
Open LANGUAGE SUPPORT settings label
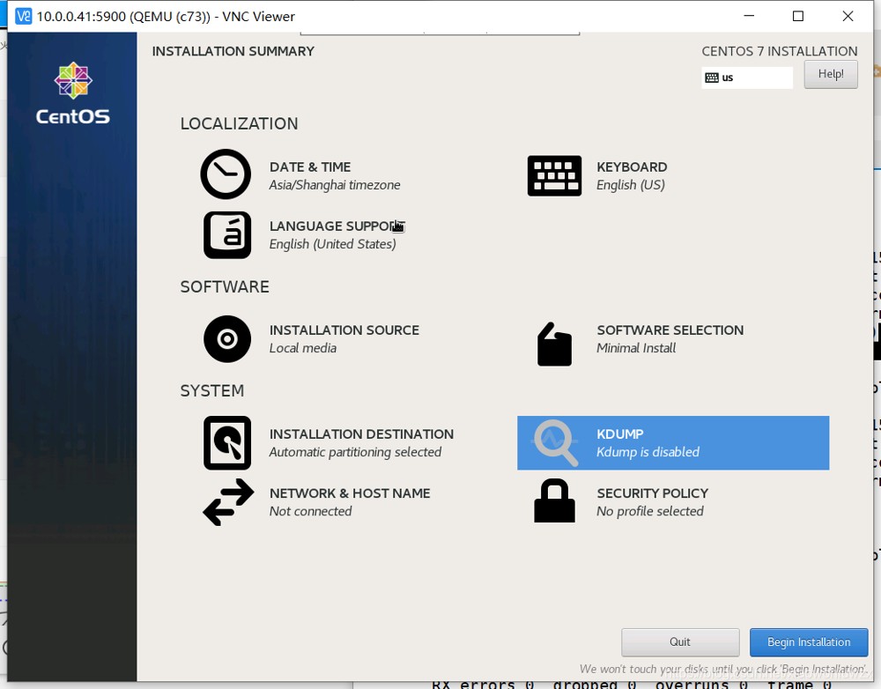[x=336, y=226]
